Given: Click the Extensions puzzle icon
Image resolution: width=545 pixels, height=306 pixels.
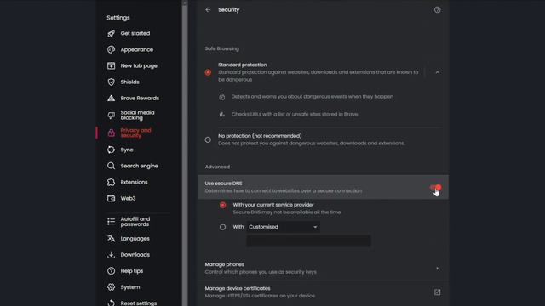Looking at the screenshot, I should pyautogui.click(x=111, y=182).
